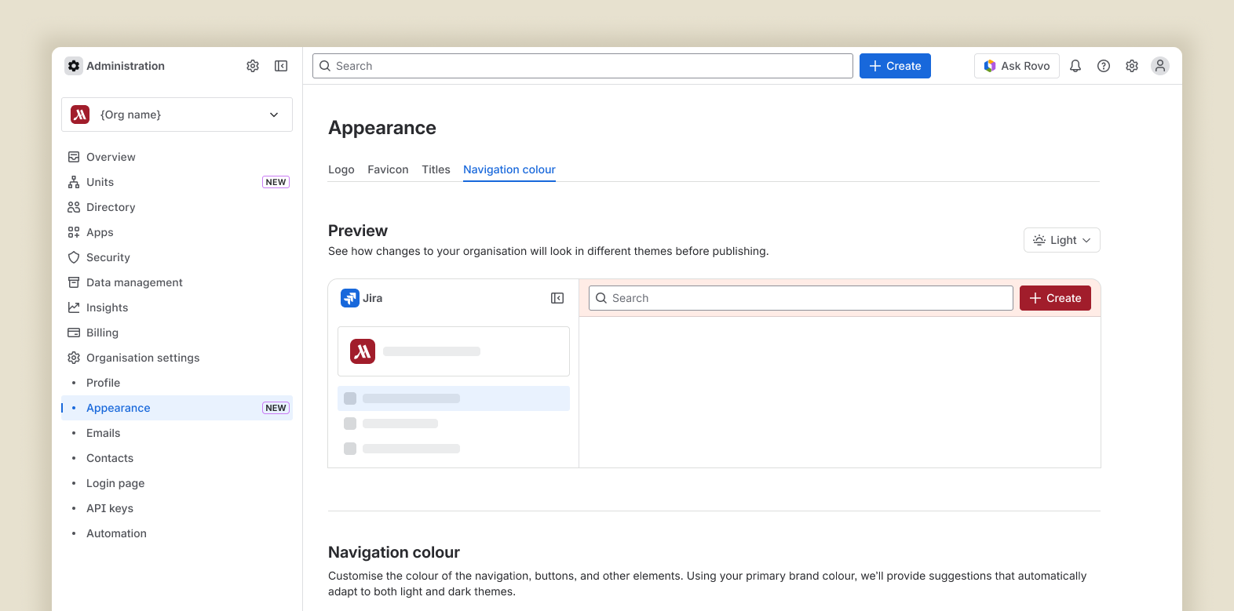This screenshot has width=1234, height=611.
Task: Go to Billing in the sidebar
Action: click(102, 333)
